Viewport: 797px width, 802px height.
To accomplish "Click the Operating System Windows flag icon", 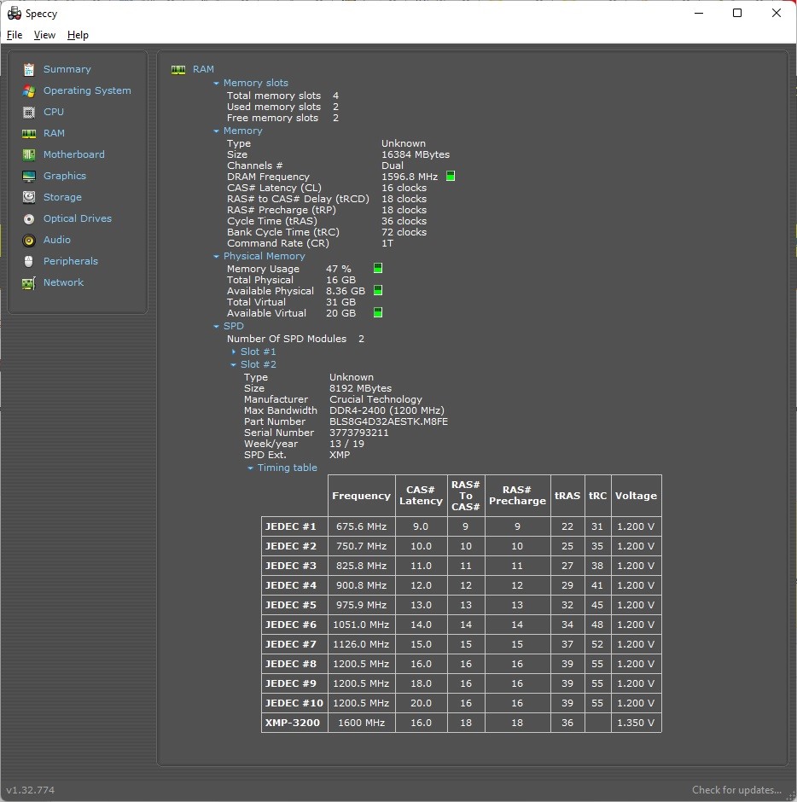I will coord(29,90).
